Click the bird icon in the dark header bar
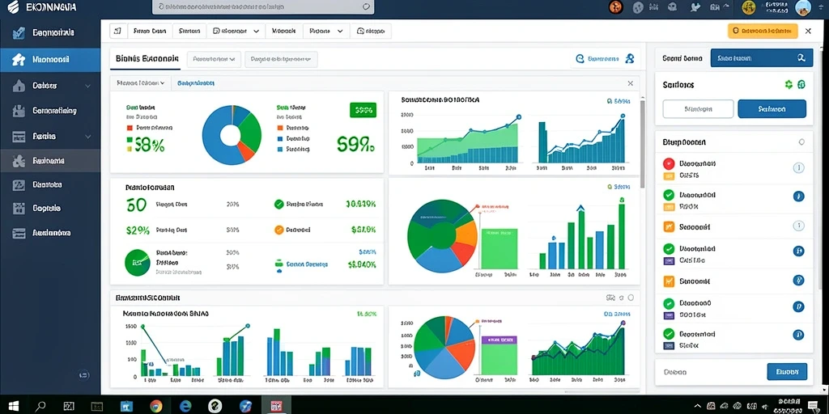 click(695, 6)
